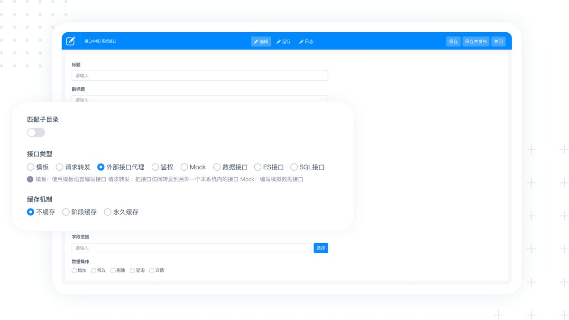Viewport: 569px width, 320px height.
Task: Select the Mock radio option
Action: tap(193, 167)
